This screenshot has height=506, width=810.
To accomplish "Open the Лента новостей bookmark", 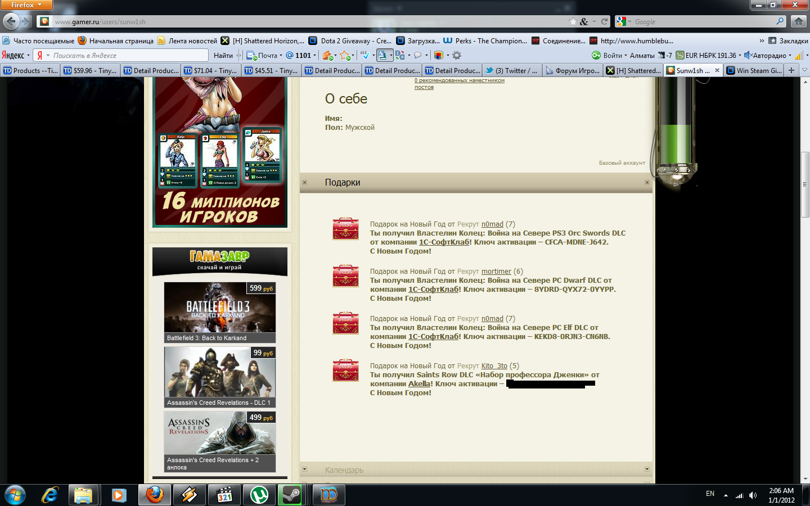I will pyautogui.click(x=187, y=40).
